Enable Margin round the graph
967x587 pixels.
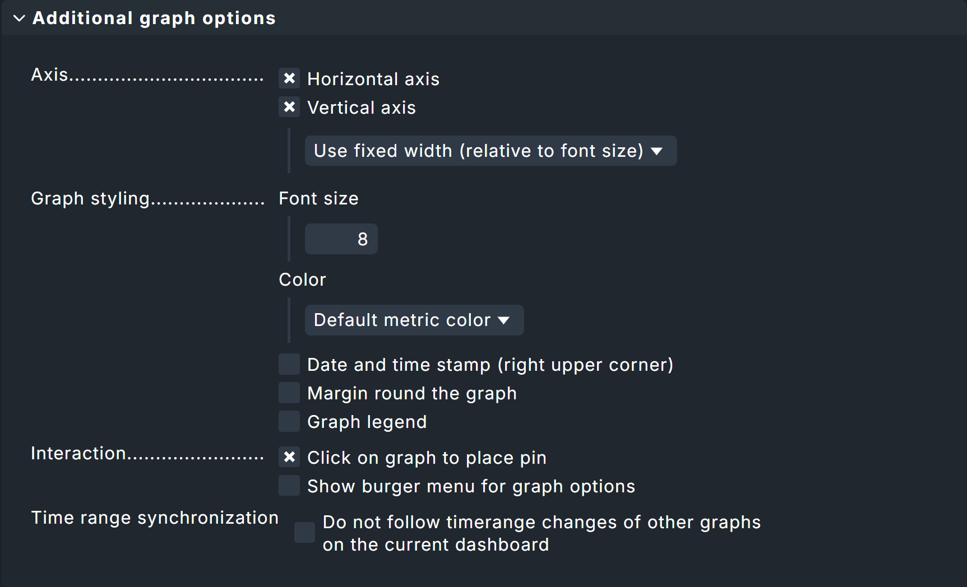pos(289,393)
